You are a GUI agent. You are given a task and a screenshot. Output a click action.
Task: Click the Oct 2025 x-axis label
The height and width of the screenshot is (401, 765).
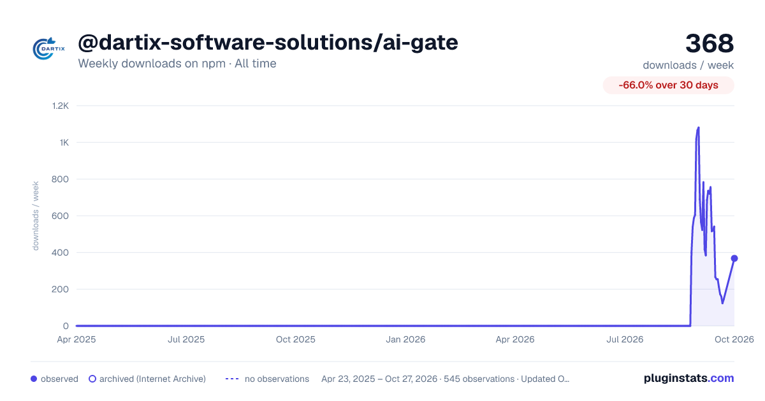click(x=296, y=339)
